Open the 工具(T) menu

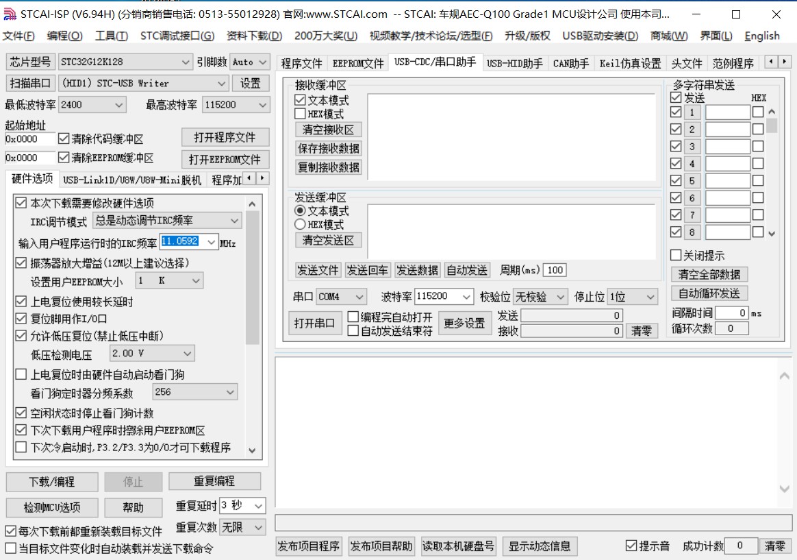tap(112, 36)
